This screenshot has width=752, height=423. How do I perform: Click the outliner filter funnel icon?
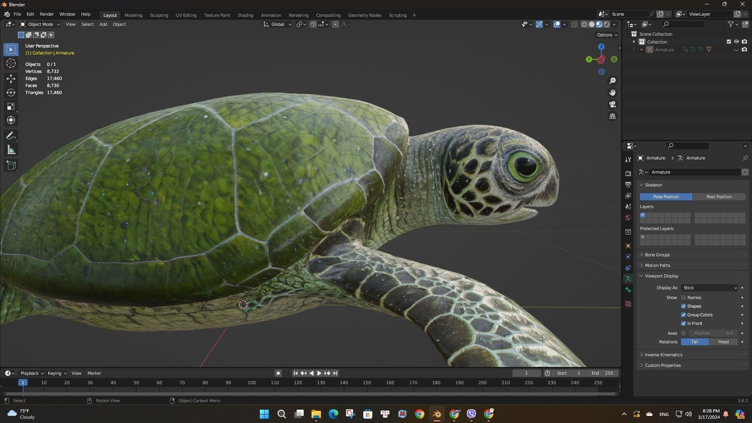click(731, 24)
